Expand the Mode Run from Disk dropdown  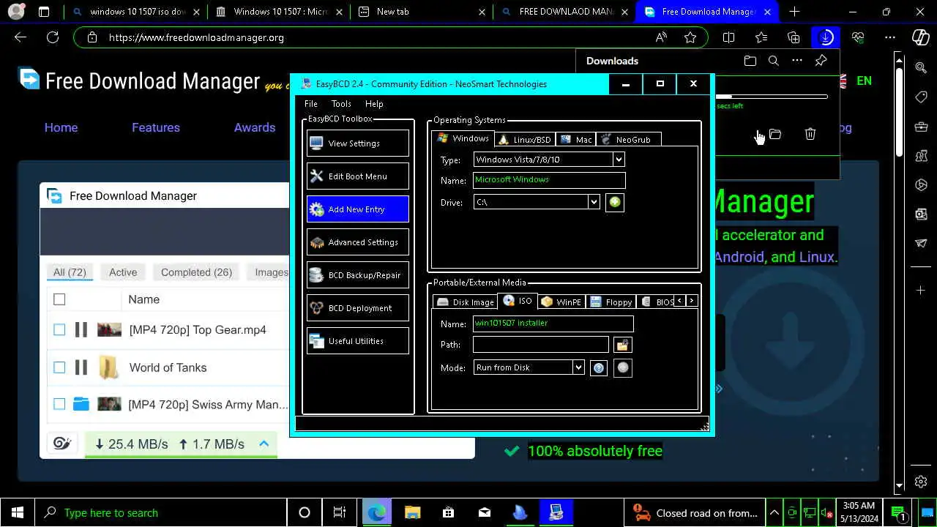click(578, 367)
